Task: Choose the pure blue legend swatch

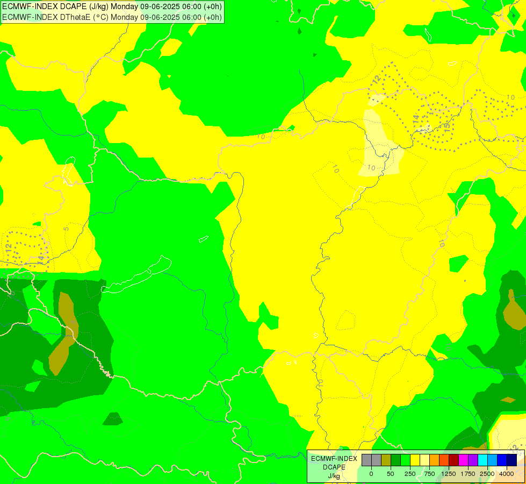Action: [x=502, y=460]
